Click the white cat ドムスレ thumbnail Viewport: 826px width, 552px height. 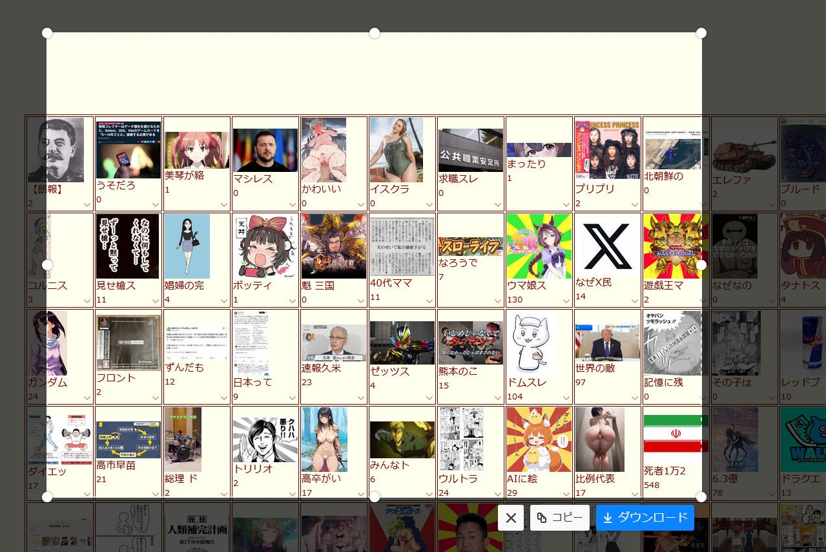tap(532, 343)
